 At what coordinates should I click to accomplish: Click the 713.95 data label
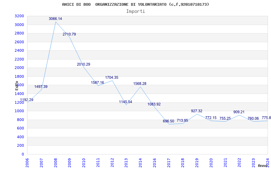[182, 120]
